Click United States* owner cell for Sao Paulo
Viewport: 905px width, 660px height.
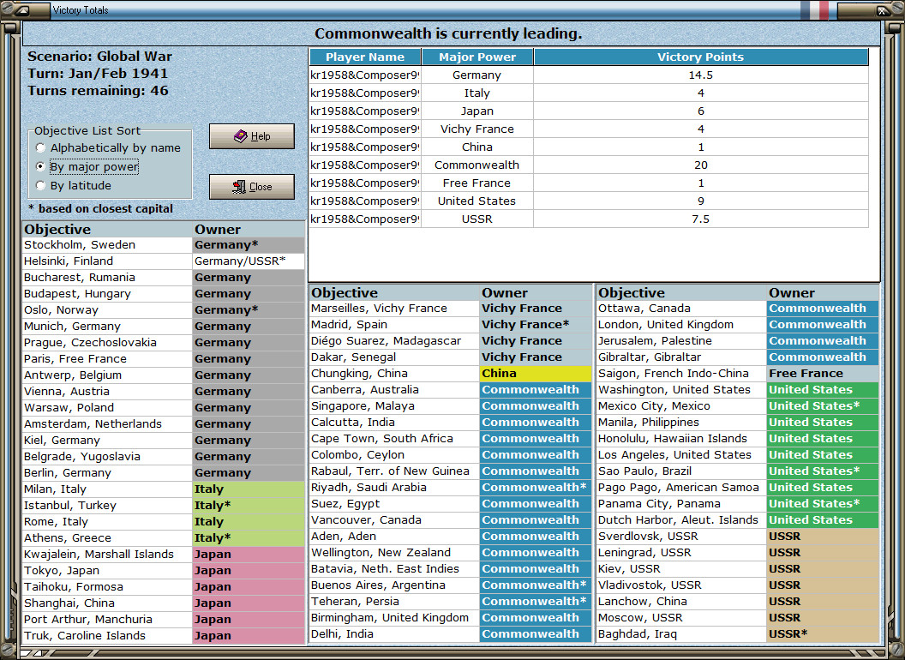pos(823,471)
